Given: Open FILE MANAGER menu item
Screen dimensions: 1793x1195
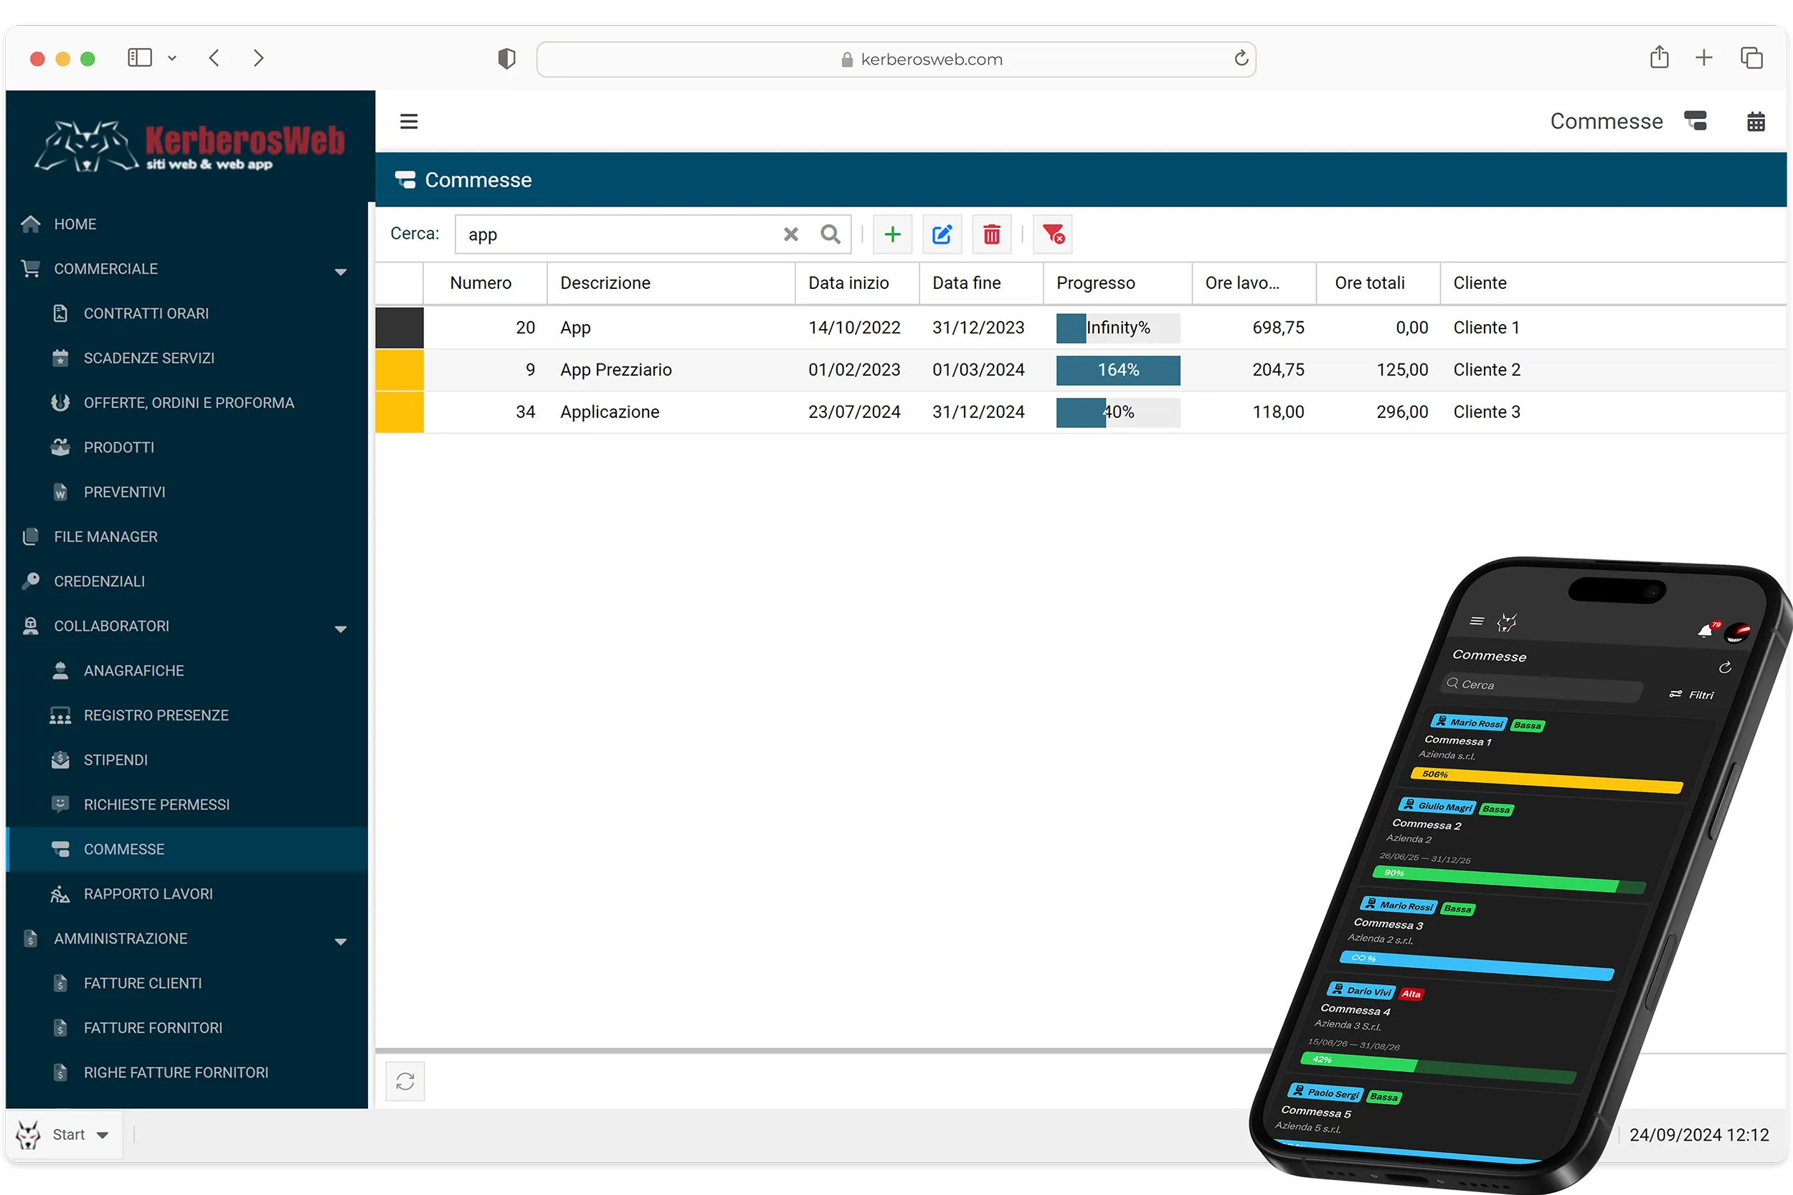Looking at the screenshot, I should tap(186, 536).
